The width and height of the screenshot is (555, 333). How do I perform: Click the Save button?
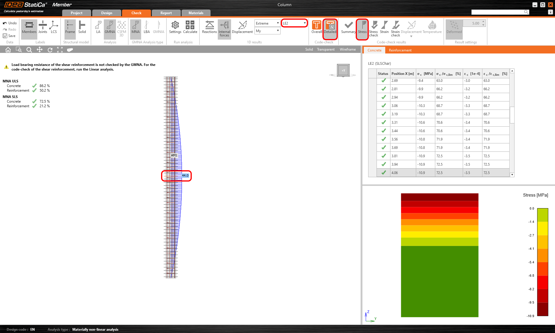(10, 36)
